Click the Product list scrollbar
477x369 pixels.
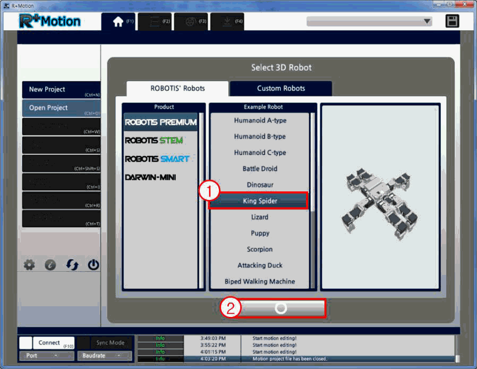click(x=201, y=201)
